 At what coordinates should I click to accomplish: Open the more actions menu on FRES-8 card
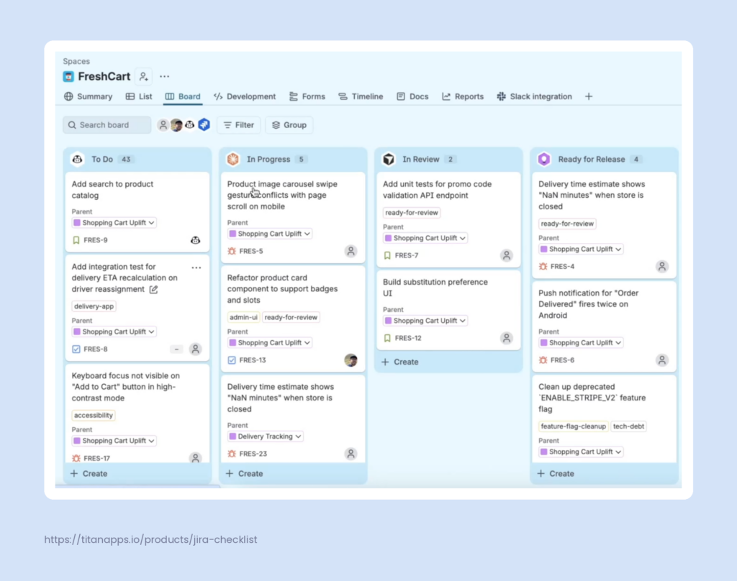pos(196,267)
